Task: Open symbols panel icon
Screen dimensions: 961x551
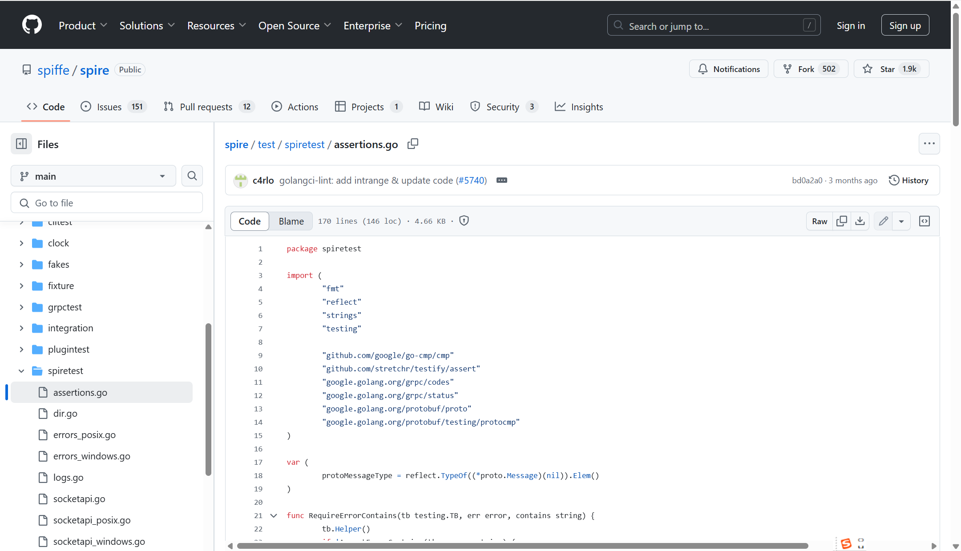Action: tap(925, 221)
